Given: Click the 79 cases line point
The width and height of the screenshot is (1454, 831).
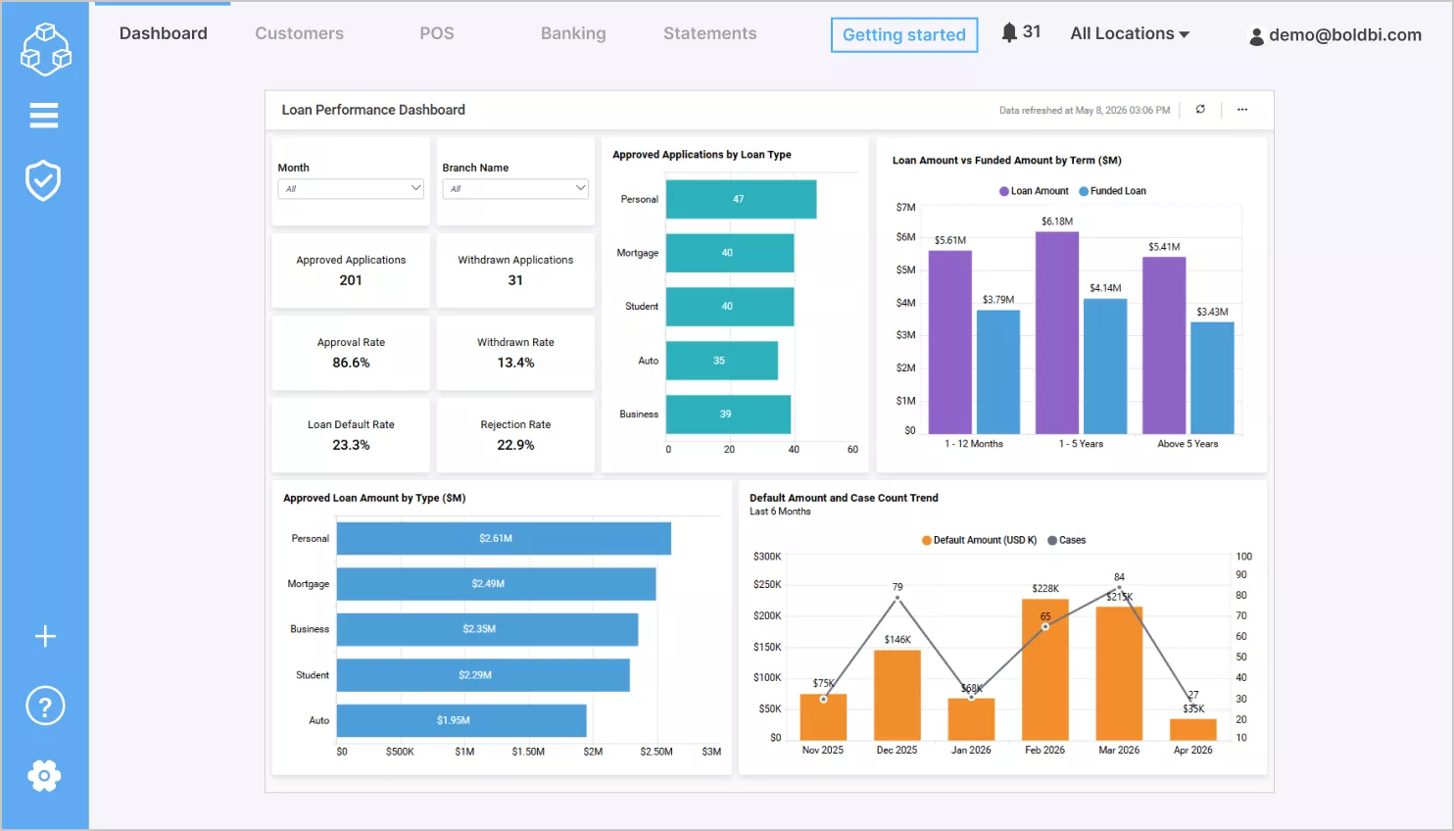Looking at the screenshot, I should (897, 598).
